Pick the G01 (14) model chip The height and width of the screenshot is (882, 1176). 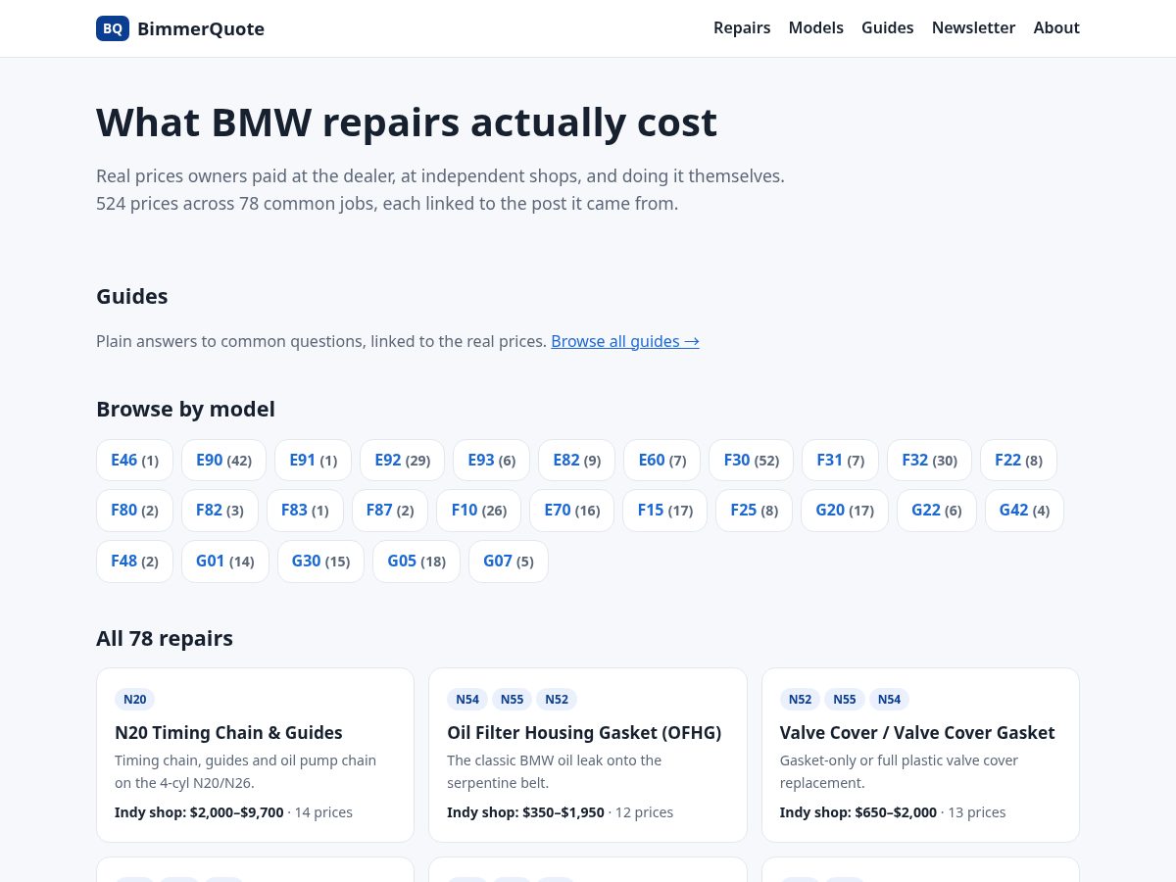click(x=225, y=562)
